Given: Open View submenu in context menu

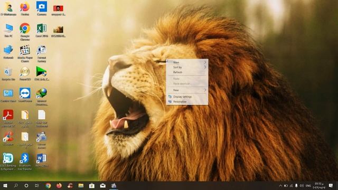Looking at the screenshot, I should coord(187,62).
